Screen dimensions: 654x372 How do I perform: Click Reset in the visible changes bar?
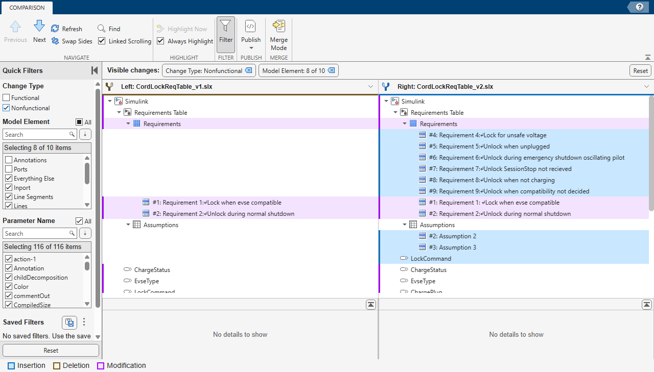[640, 70]
